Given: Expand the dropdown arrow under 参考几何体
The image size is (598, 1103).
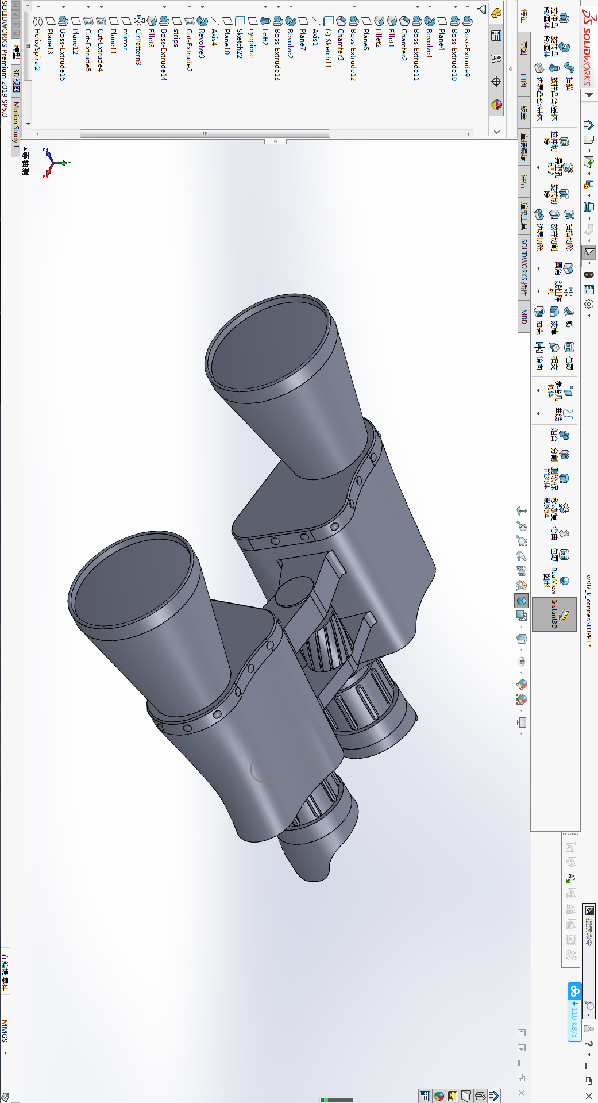Looking at the screenshot, I should click(538, 391).
